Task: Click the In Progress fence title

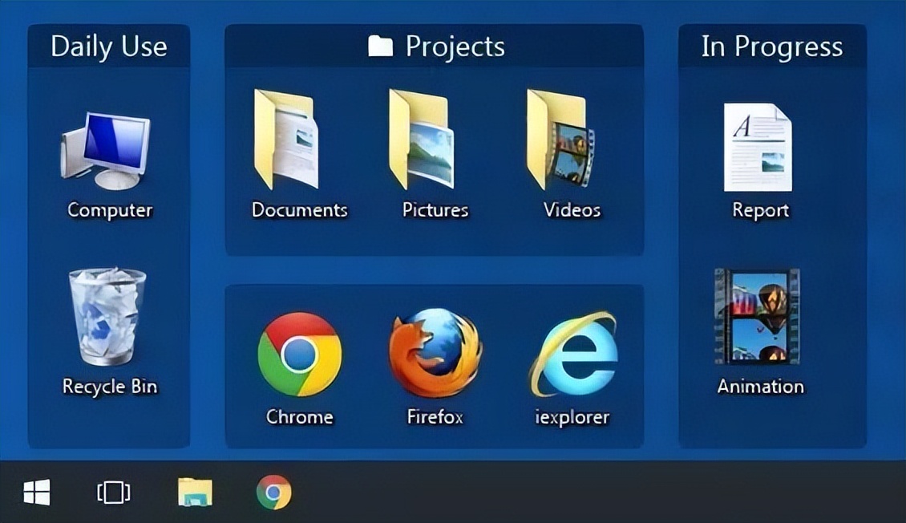Action: (772, 47)
